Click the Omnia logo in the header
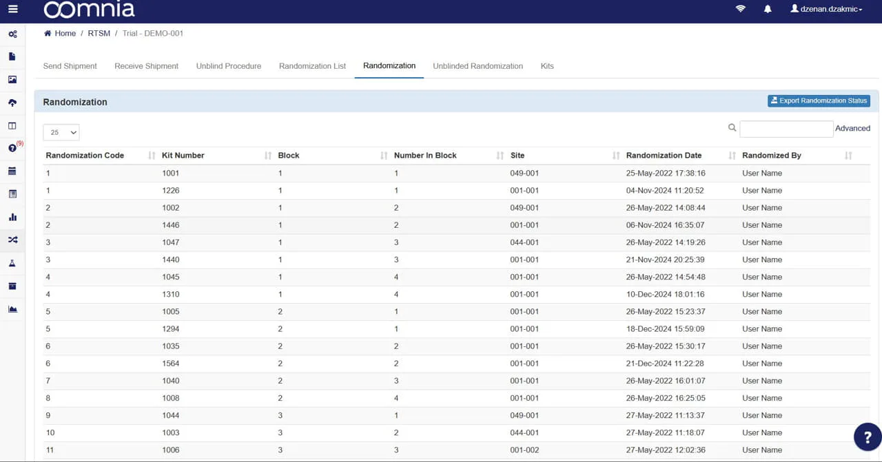882x462 pixels. (90, 10)
